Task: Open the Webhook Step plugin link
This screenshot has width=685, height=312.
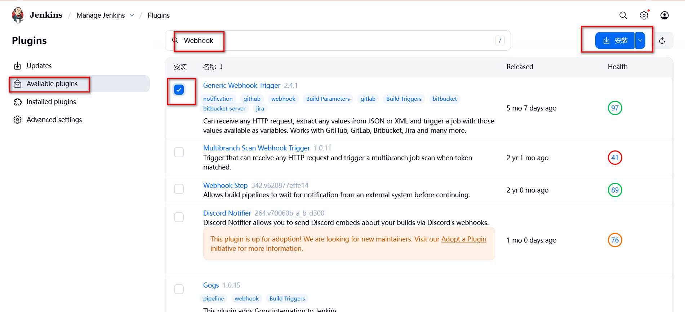Action: [225, 185]
